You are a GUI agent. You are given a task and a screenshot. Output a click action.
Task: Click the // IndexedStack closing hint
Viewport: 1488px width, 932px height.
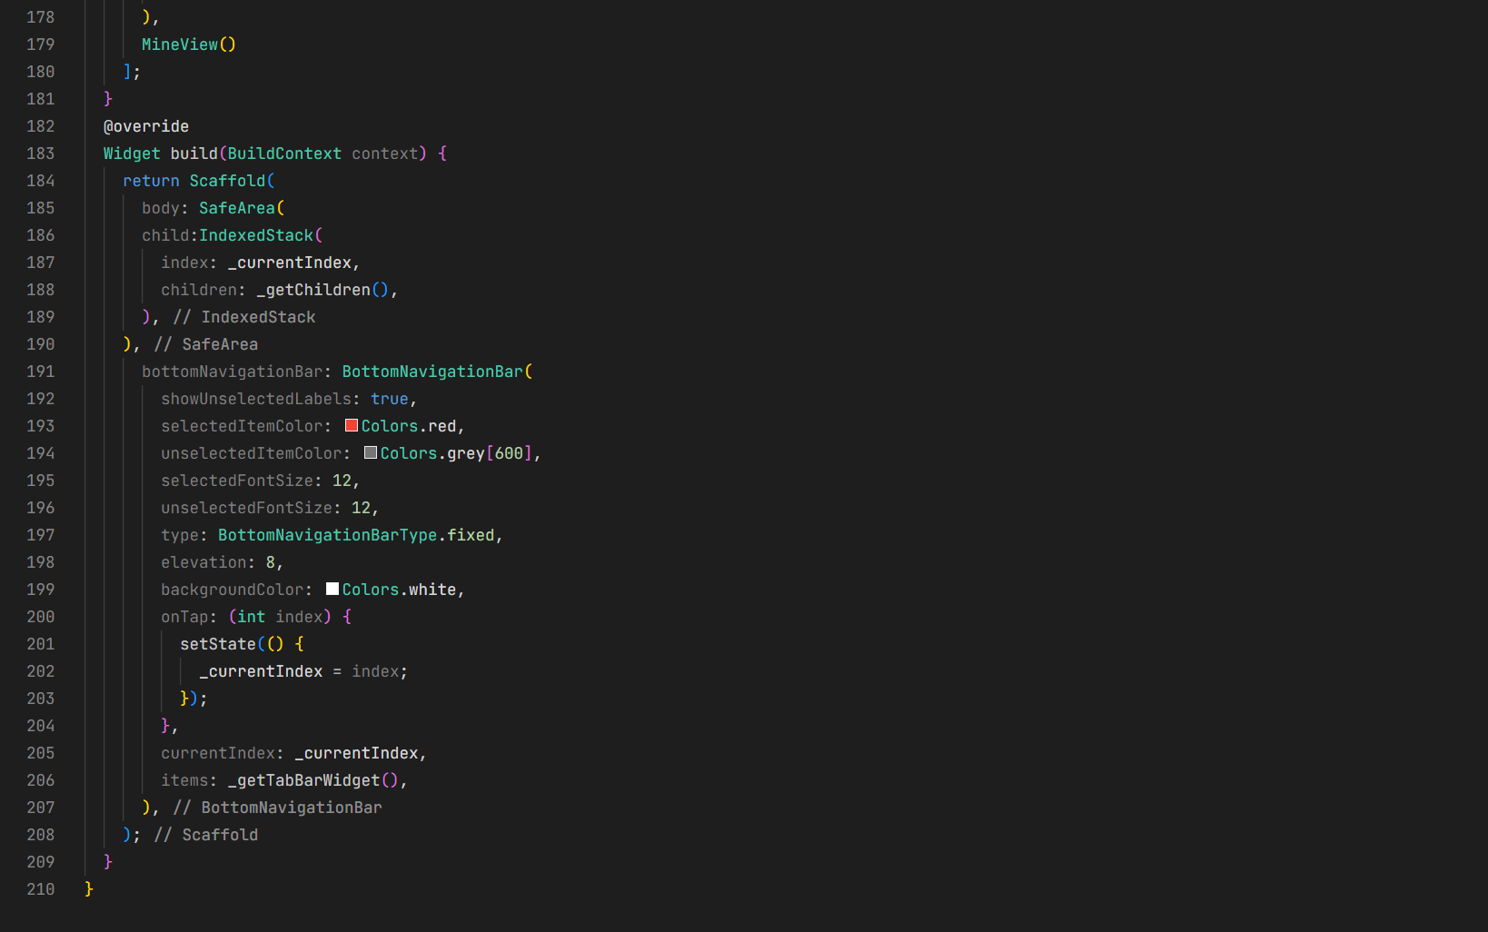[244, 317]
